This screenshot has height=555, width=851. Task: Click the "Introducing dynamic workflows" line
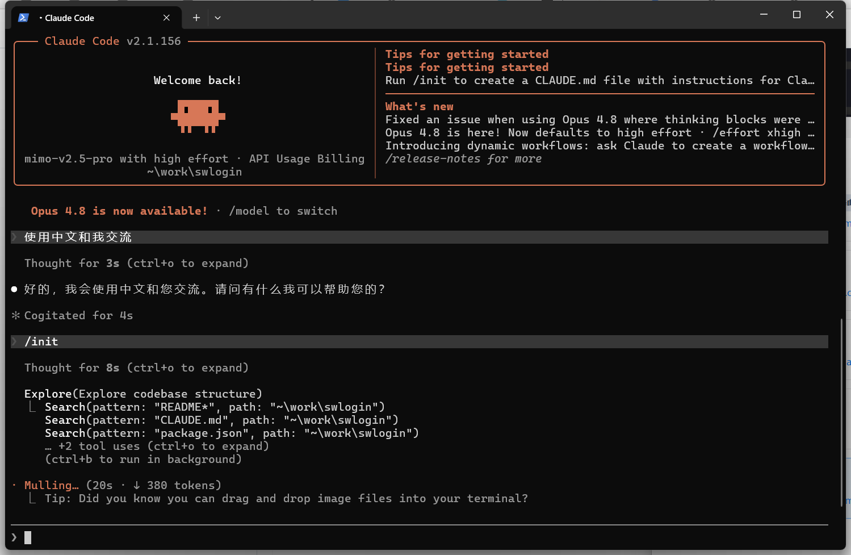(600, 145)
